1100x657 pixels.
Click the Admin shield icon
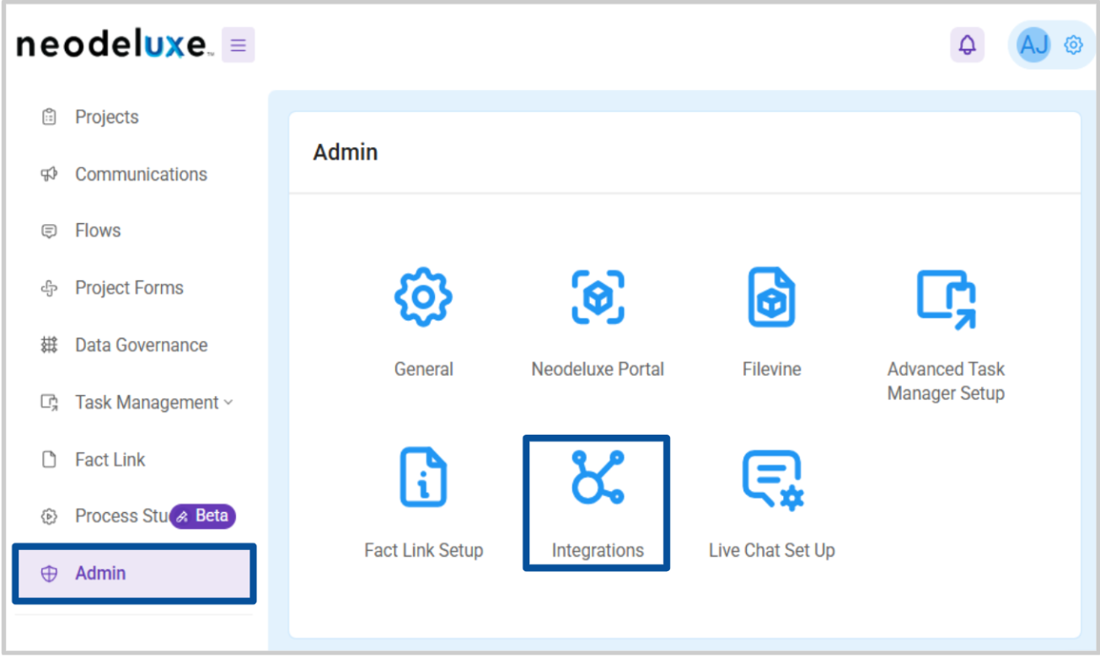49,574
